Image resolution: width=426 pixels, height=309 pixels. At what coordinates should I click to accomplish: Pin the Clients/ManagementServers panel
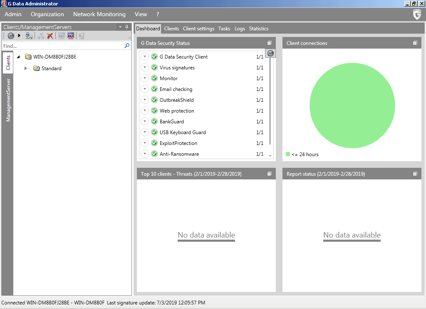127,27
